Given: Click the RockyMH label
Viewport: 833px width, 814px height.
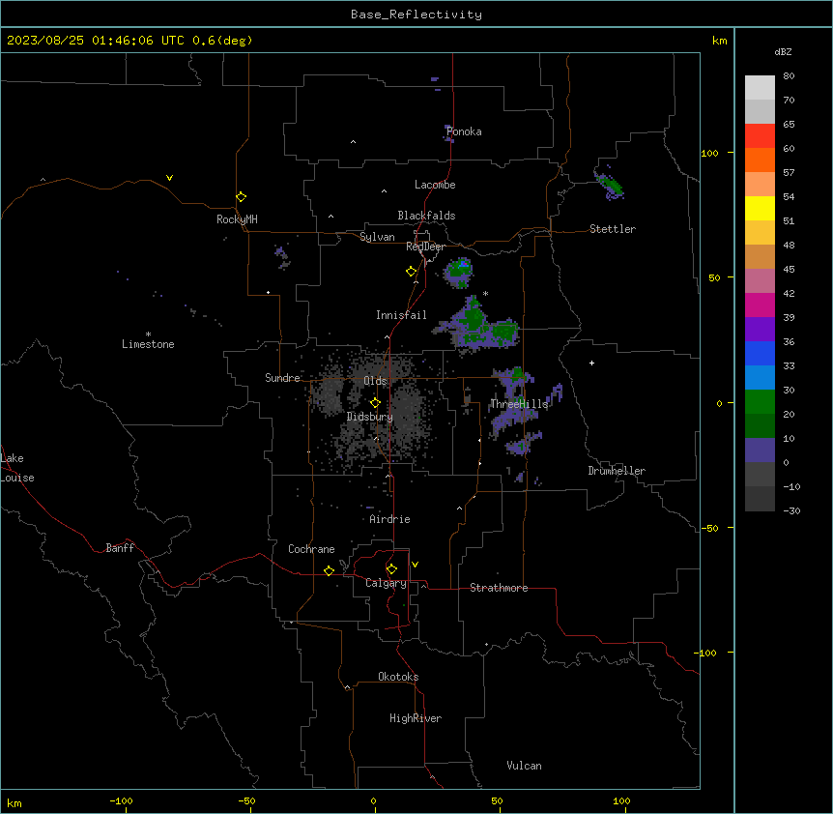Looking at the screenshot, I should [237, 219].
